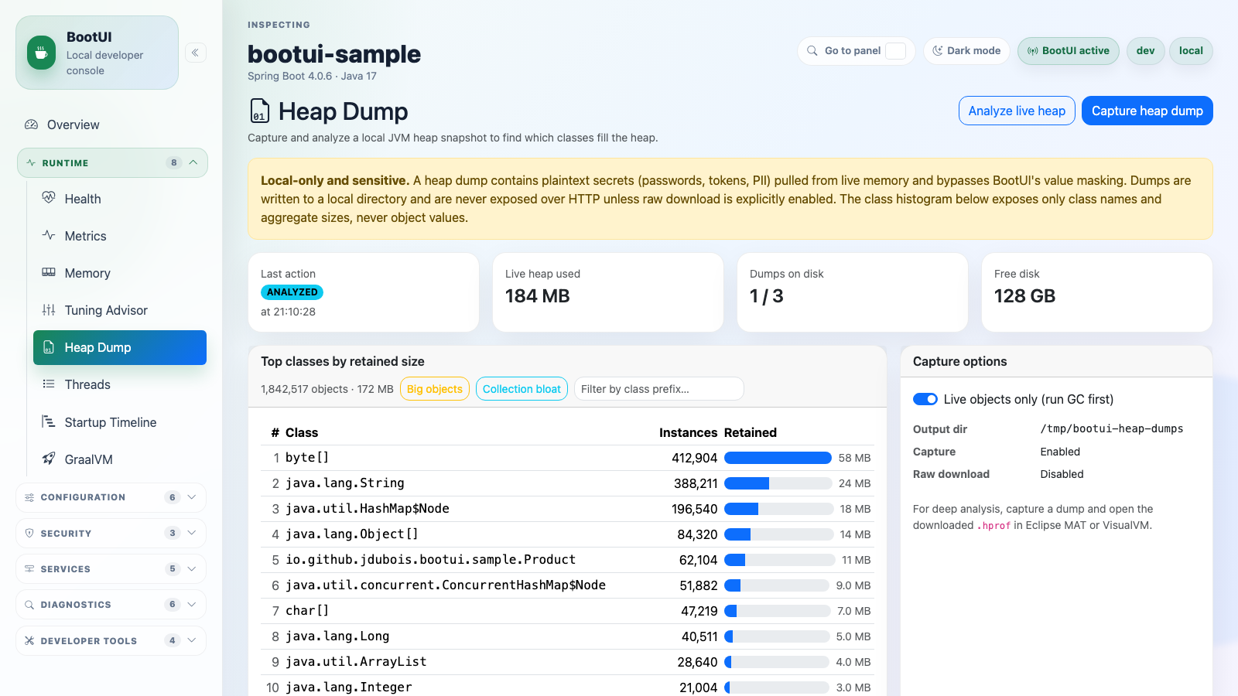Click the broadcast icon in BootUI active

[x=1032, y=51]
